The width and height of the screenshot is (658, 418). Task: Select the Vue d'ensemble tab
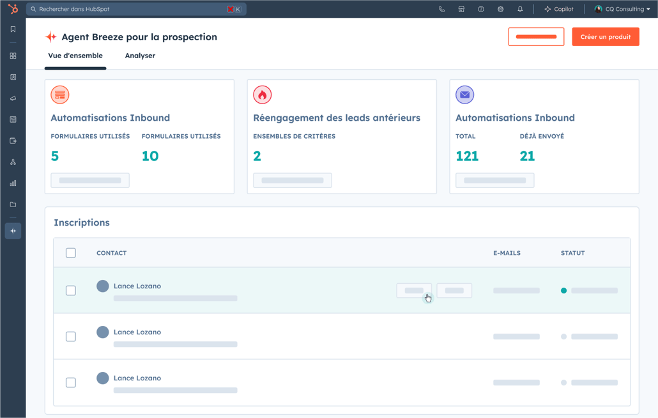click(75, 56)
